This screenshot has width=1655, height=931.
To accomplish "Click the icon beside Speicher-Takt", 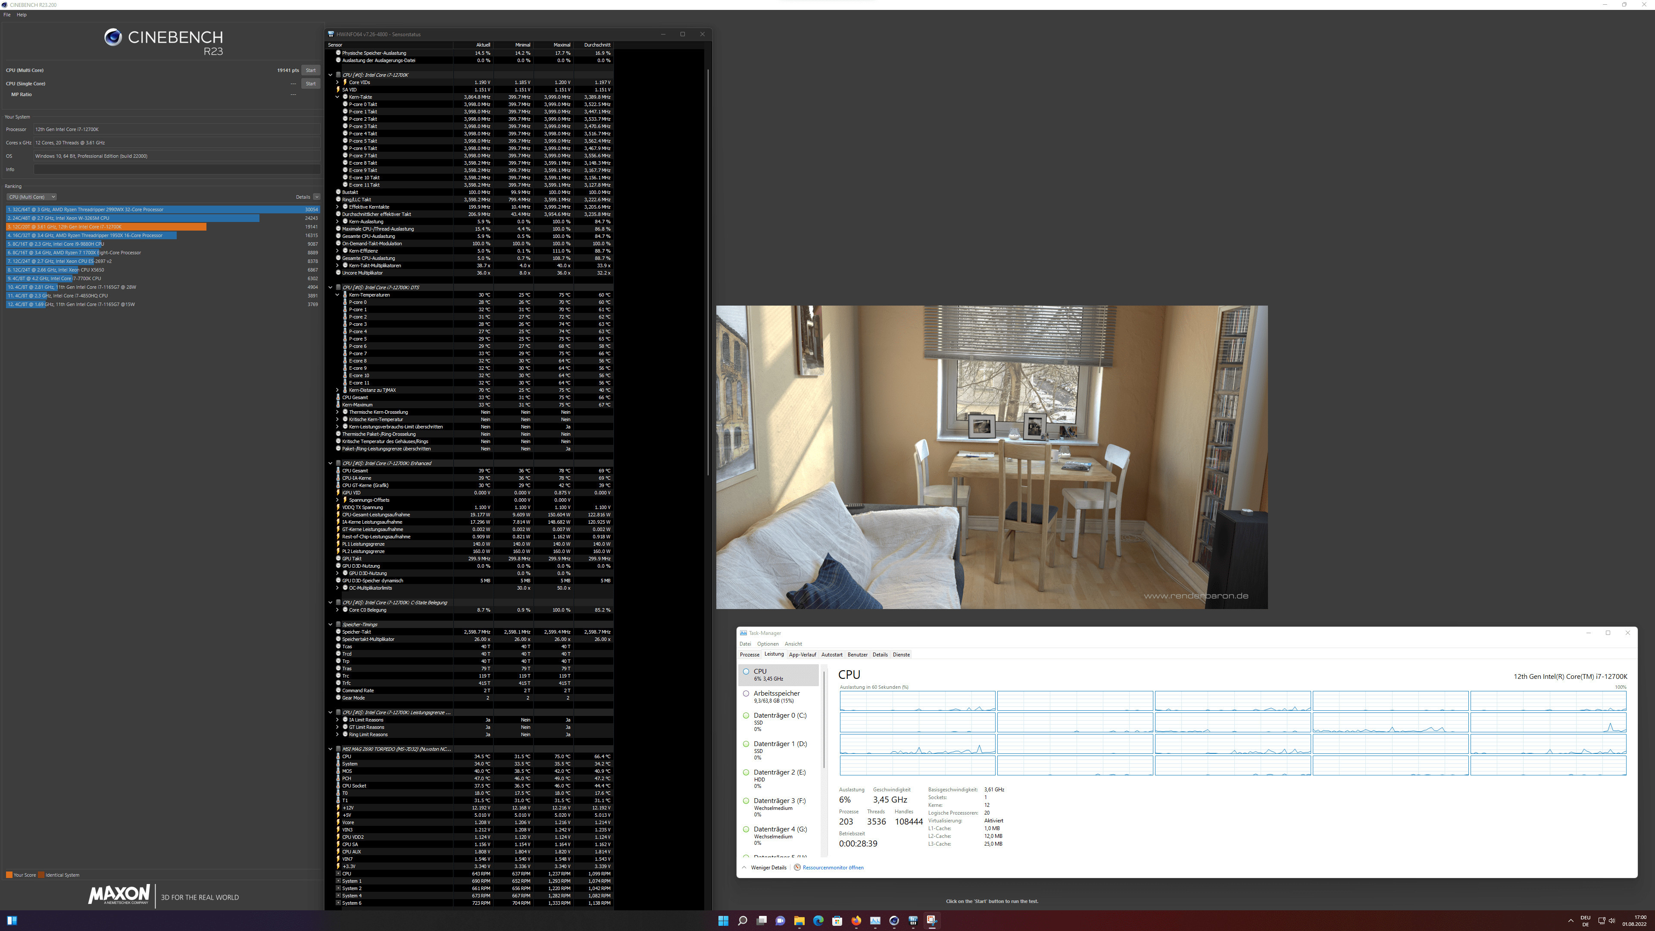I will coord(339,631).
